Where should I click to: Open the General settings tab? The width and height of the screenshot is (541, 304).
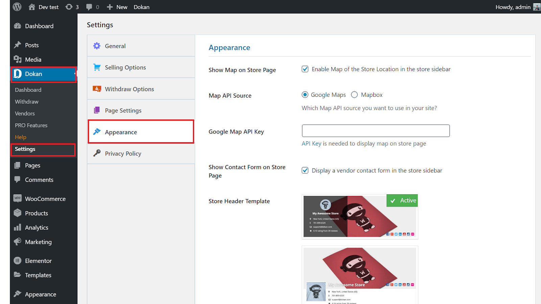point(141,46)
